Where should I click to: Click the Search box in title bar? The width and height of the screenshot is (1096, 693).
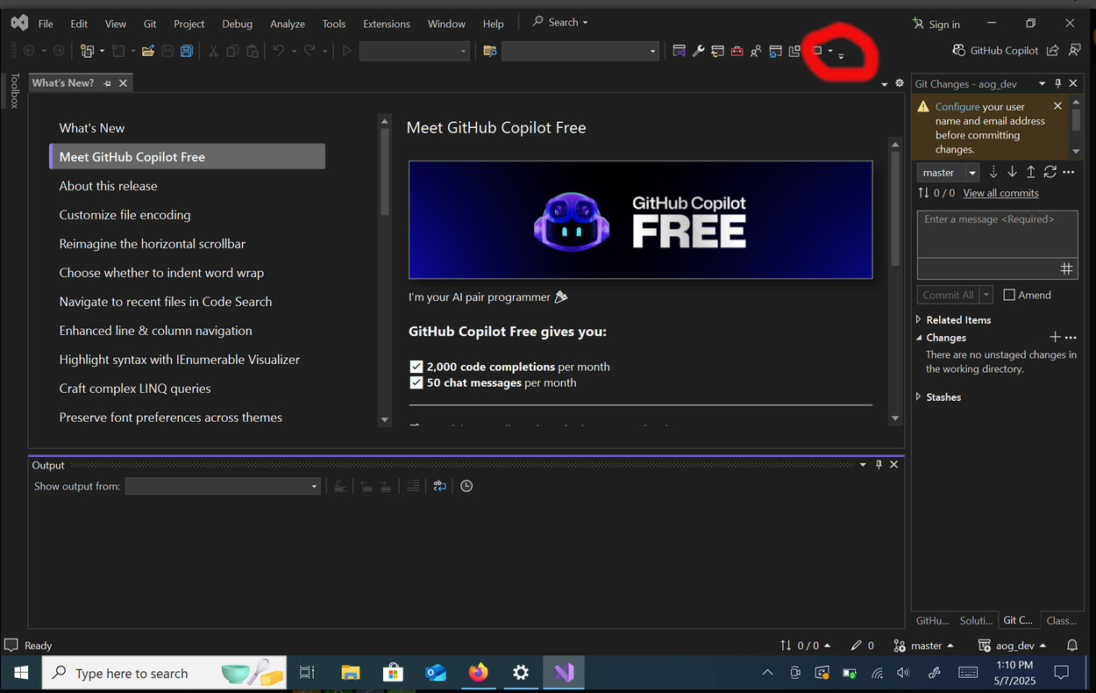pos(560,22)
